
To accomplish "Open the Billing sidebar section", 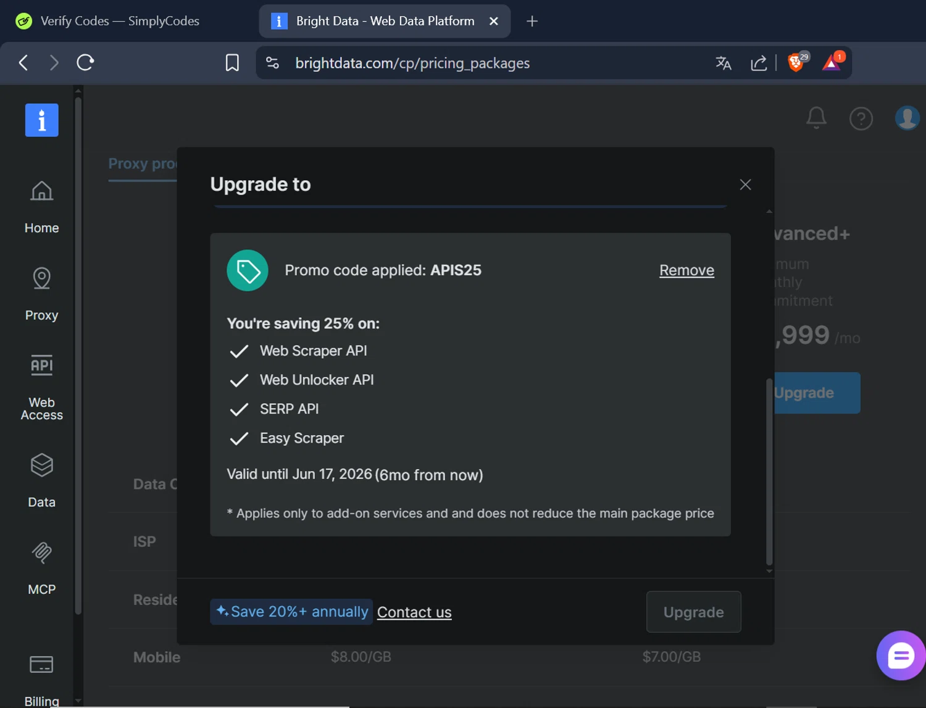I will (41, 680).
